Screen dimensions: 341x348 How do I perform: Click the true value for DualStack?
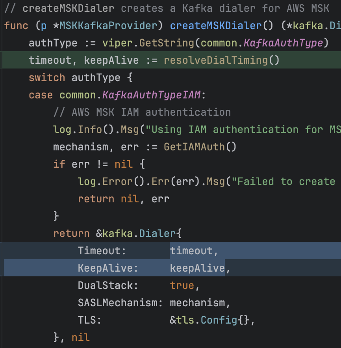pyautogui.click(x=182, y=285)
